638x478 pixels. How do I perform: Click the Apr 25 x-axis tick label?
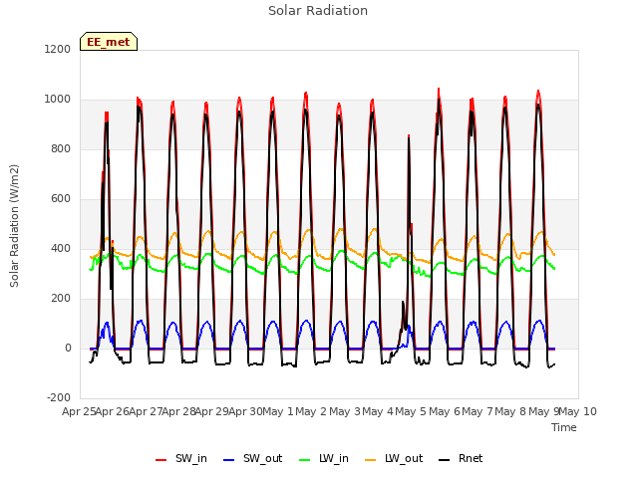80,411
